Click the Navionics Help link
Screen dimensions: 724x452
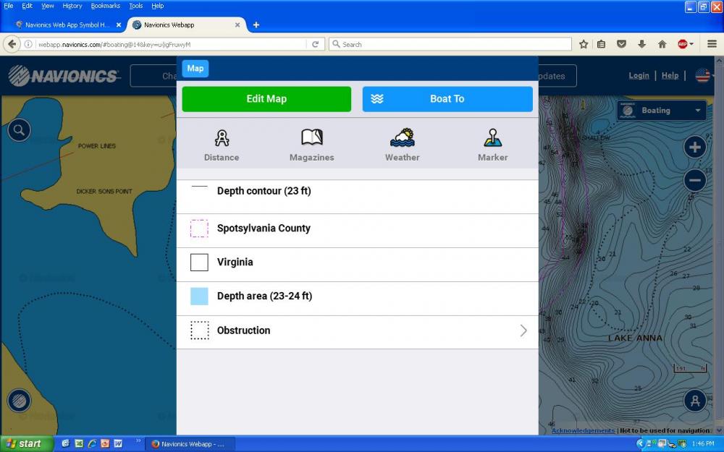(670, 76)
